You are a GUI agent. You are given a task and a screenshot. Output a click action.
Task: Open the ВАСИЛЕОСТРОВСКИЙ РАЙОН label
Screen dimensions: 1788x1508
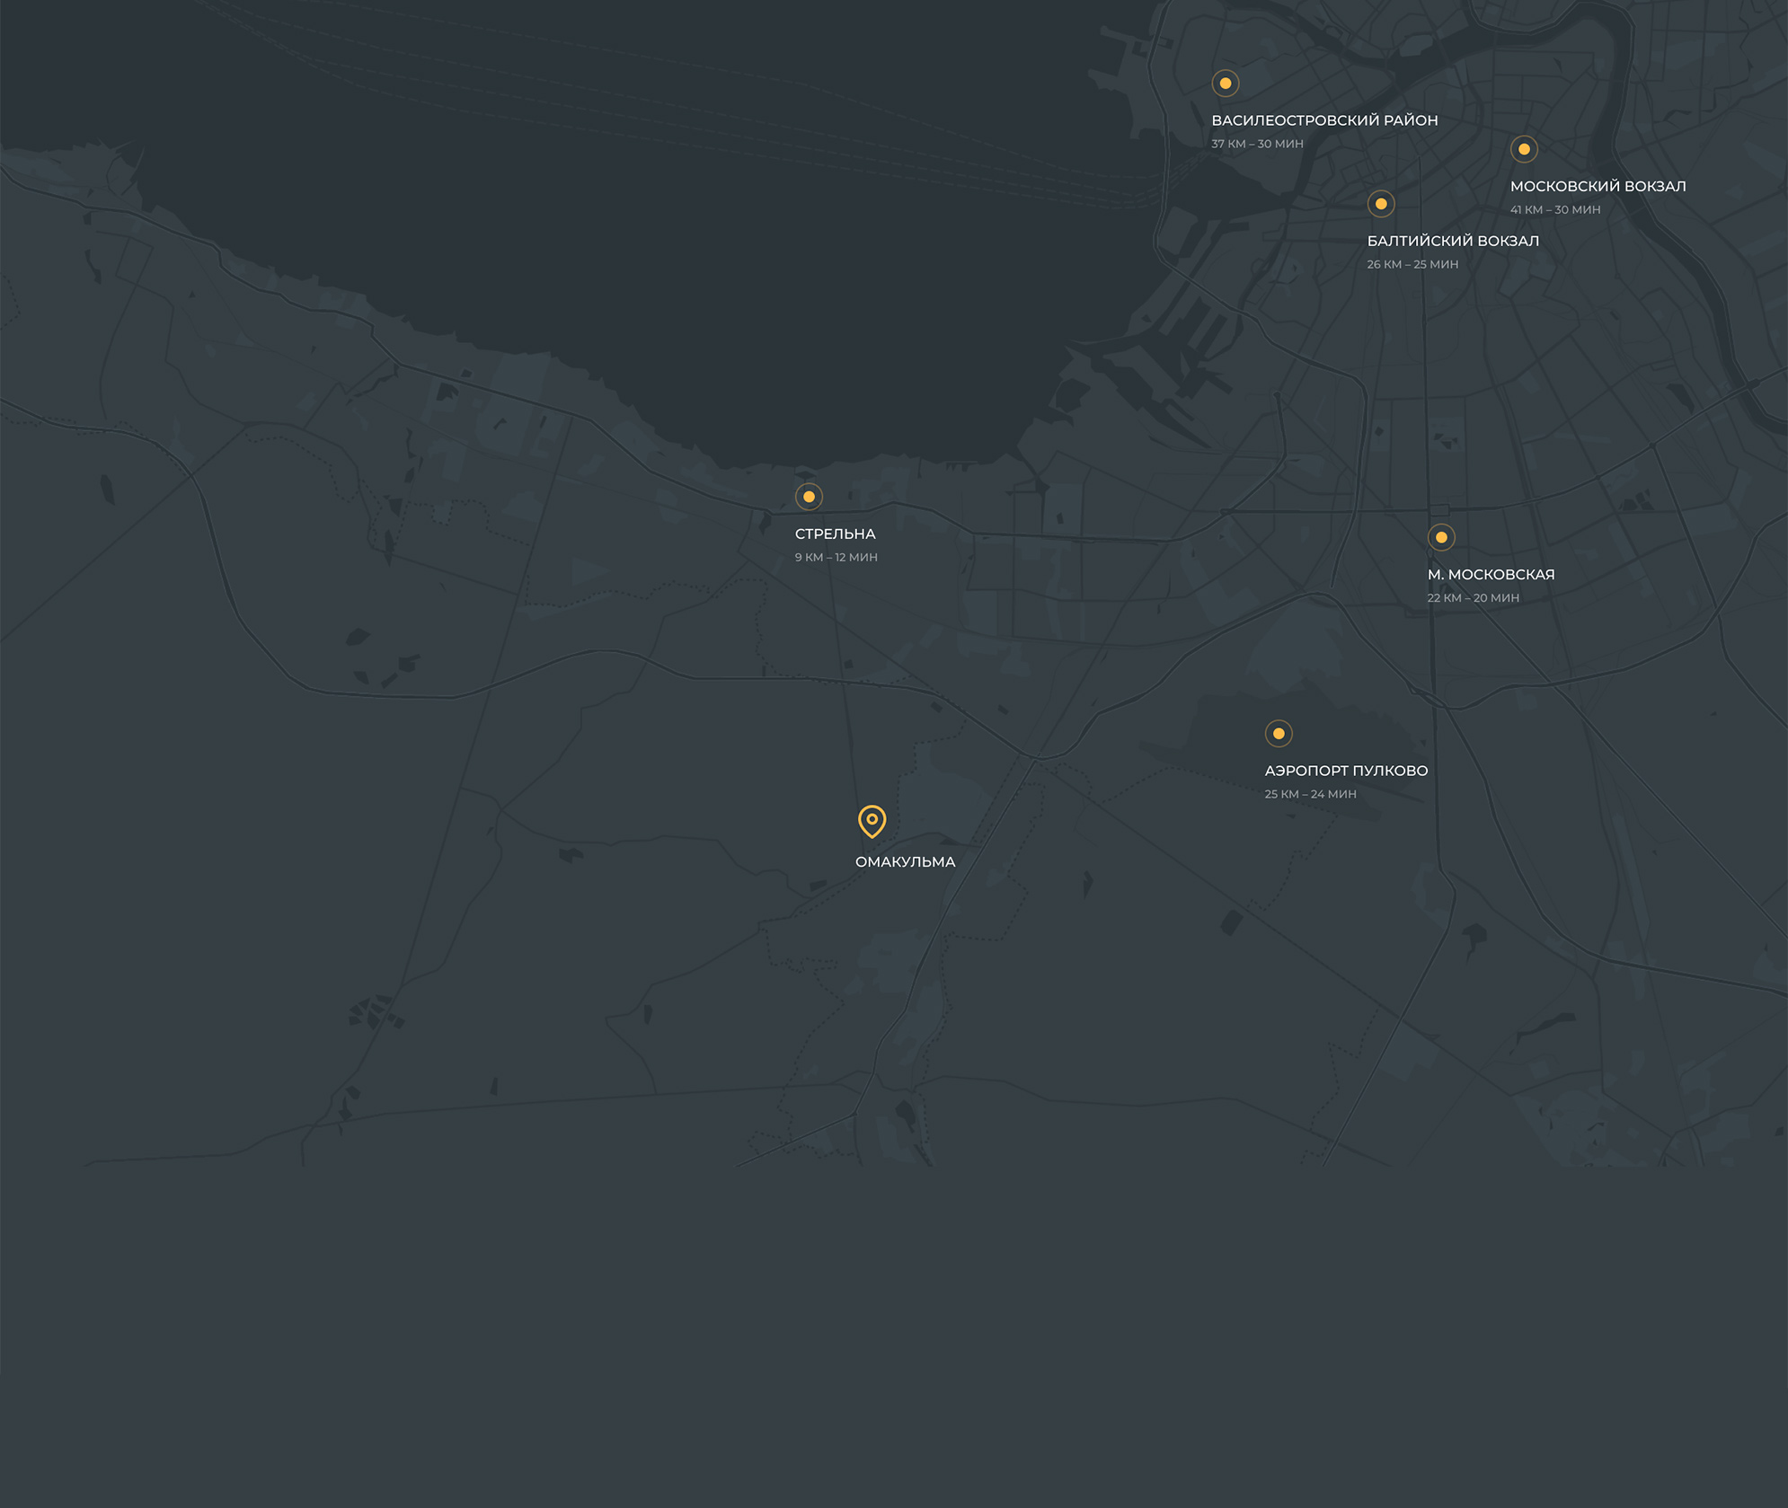click(1324, 120)
